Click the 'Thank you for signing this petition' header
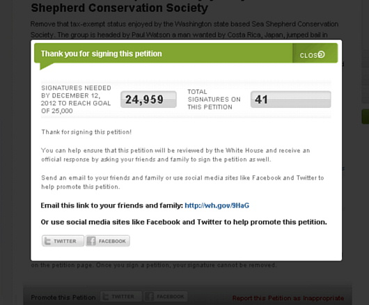Screen dimensions: 369x305 [102, 54]
